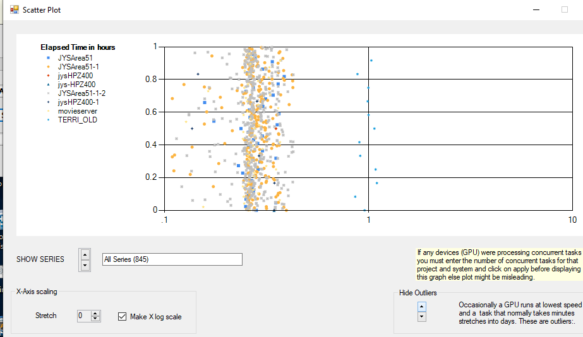This screenshot has height=337, width=583.
Task: Click the TERRI_OLD legend marker
Action: click(49, 120)
